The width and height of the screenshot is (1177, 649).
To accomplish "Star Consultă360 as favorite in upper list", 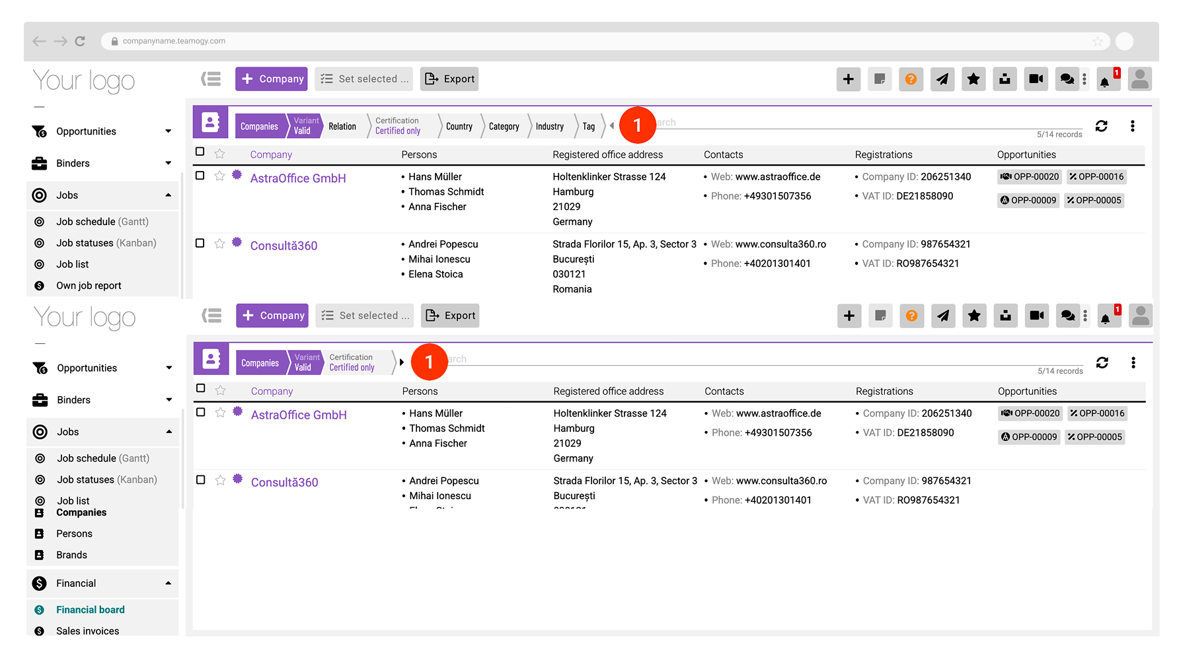I will click(220, 244).
